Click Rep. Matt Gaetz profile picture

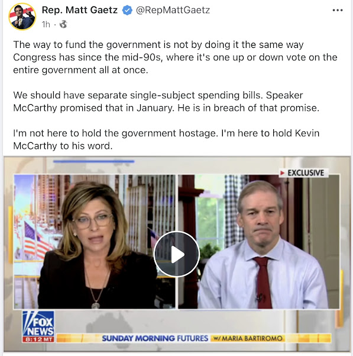pyautogui.click(x=22, y=17)
